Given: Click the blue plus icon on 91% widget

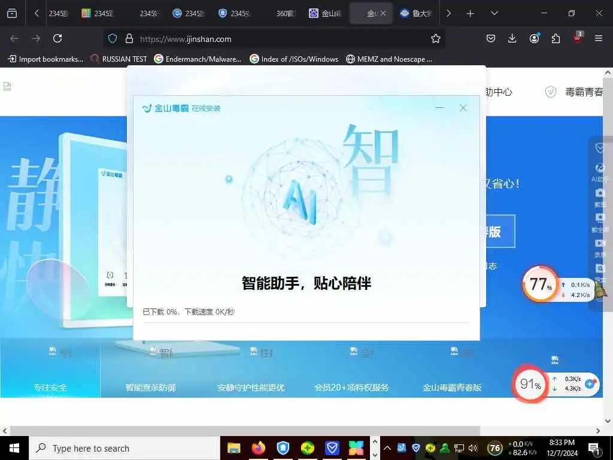Looking at the screenshot, I should pos(590,384).
